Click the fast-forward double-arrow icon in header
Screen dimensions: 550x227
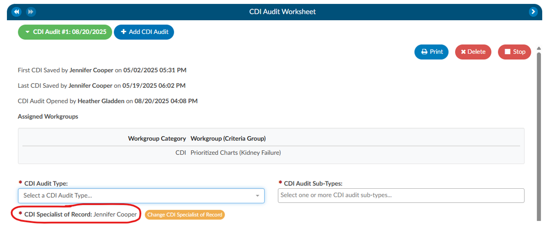(31, 12)
